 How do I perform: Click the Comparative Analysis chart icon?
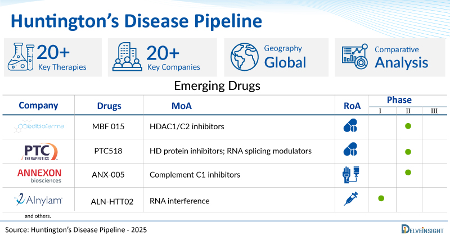tap(355, 57)
